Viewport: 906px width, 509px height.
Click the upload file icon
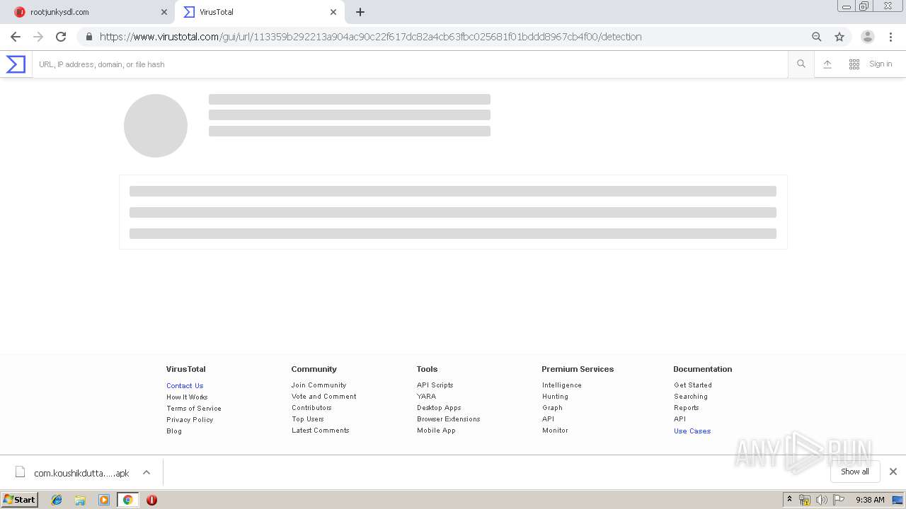tap(827, 64)
